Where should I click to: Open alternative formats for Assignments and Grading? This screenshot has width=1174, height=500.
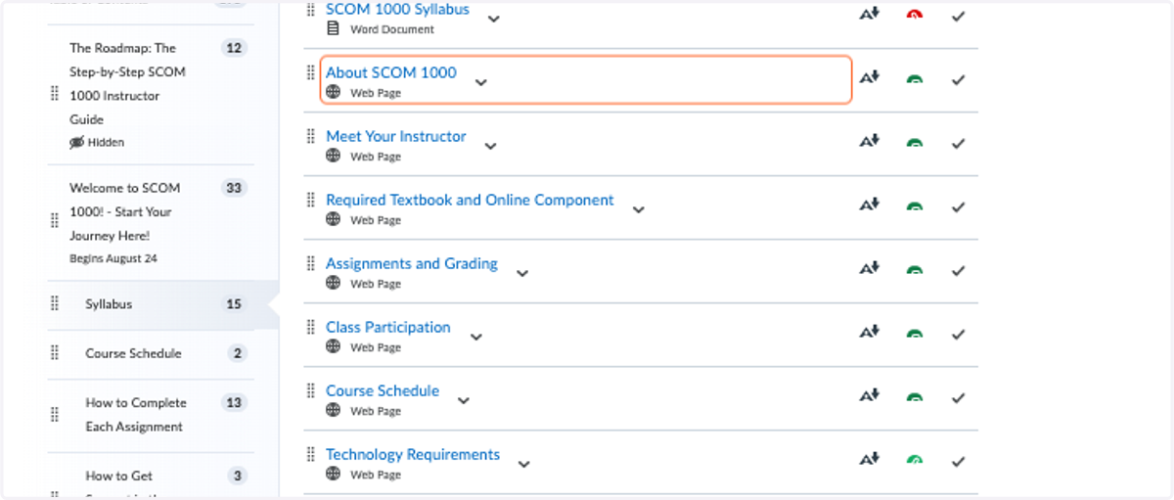click(870, 268)
